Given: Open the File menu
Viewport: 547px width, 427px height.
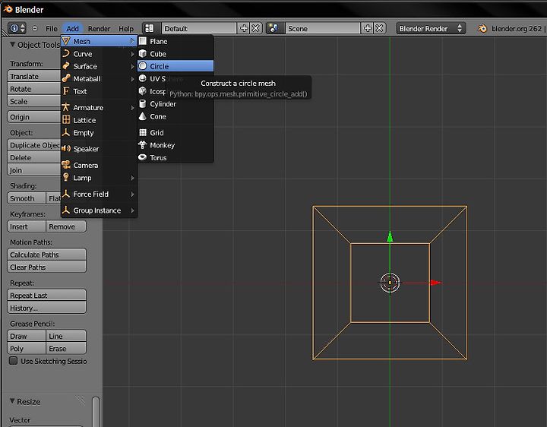Looking at the screenshot, I should (52, 29).
